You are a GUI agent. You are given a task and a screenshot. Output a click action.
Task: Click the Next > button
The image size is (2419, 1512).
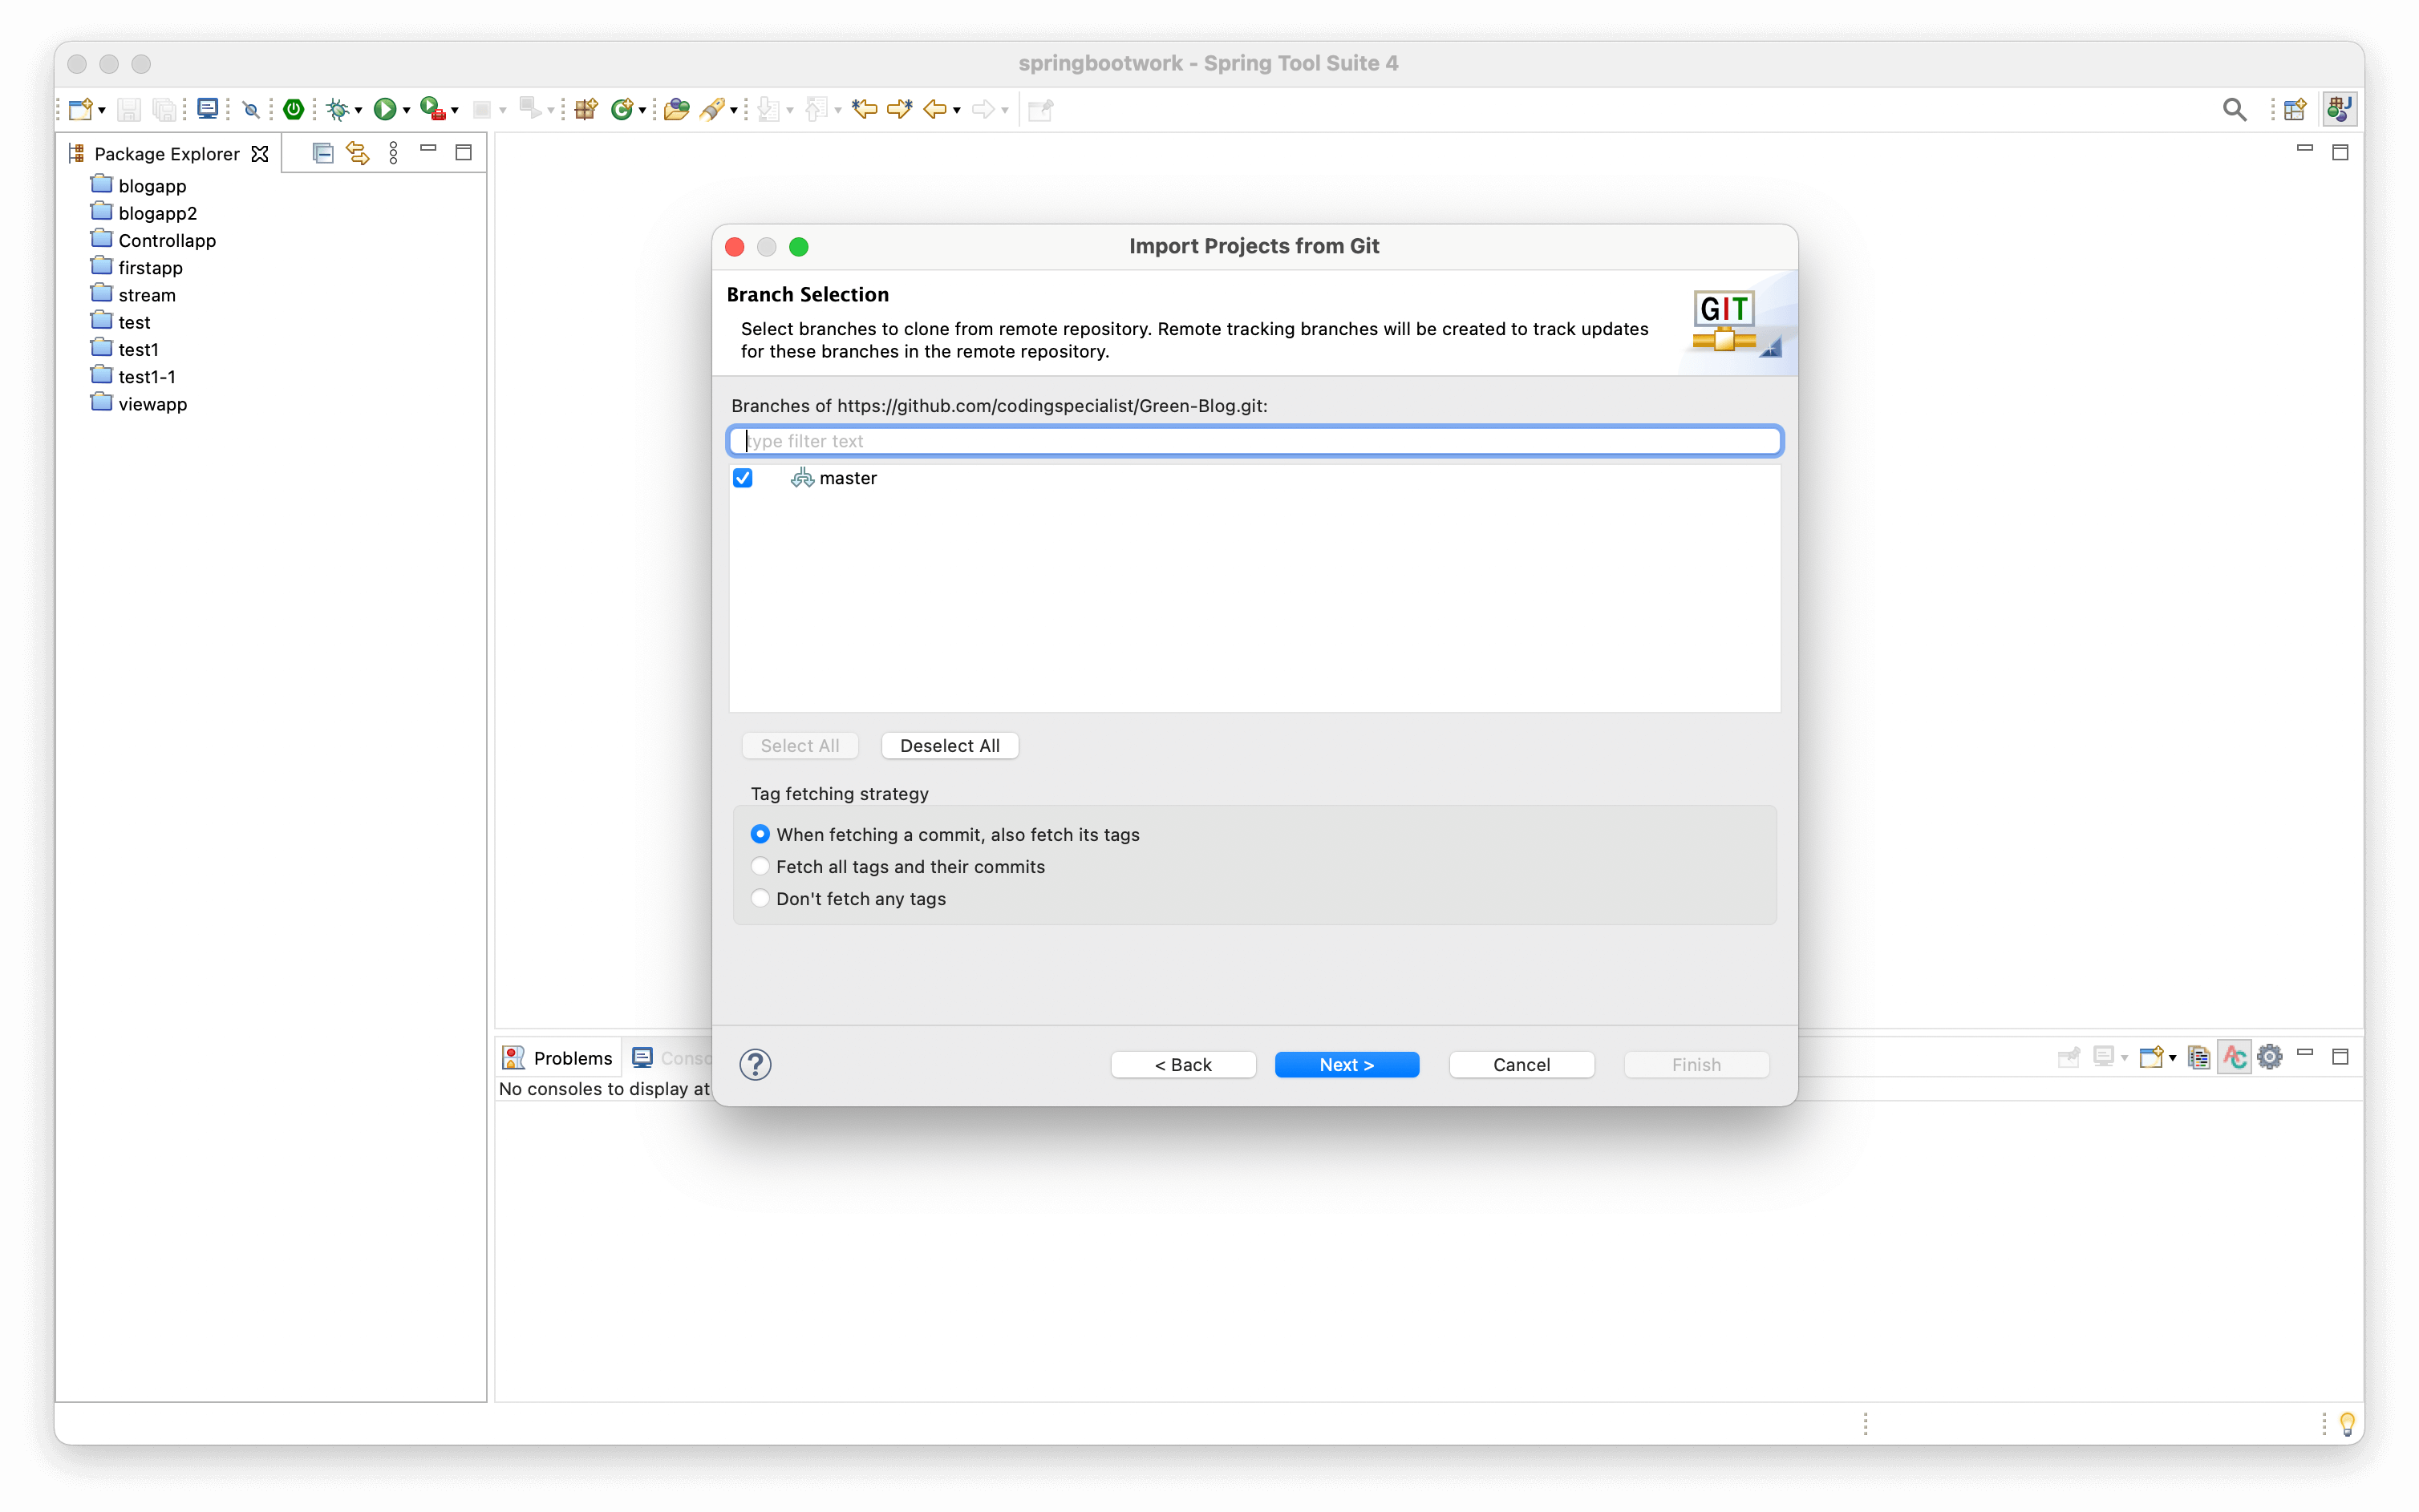coord(1347,1064)
